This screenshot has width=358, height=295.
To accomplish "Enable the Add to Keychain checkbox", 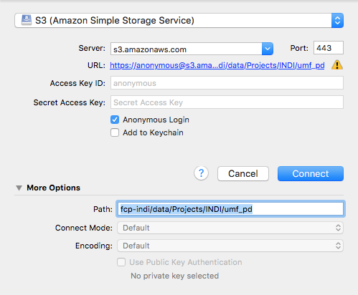I will point(115,132).
